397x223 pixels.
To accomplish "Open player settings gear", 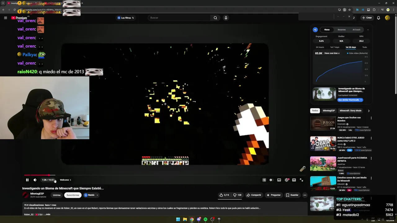I will 287,180.
